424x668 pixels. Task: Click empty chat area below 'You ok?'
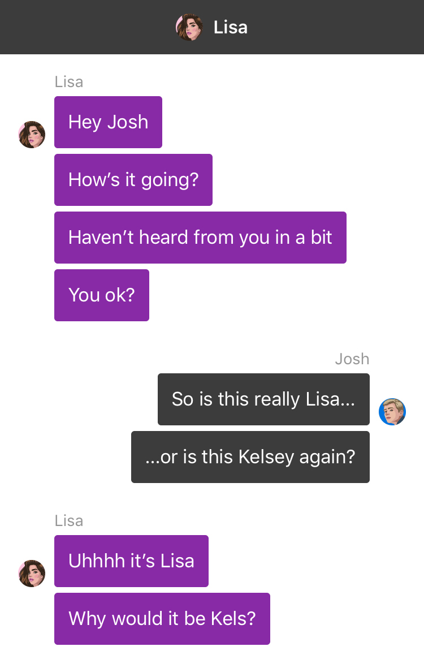point(213,337)
